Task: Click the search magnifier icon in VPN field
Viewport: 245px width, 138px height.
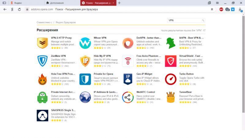Action: (203, 20)
